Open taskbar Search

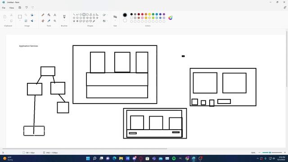point(94,158)
